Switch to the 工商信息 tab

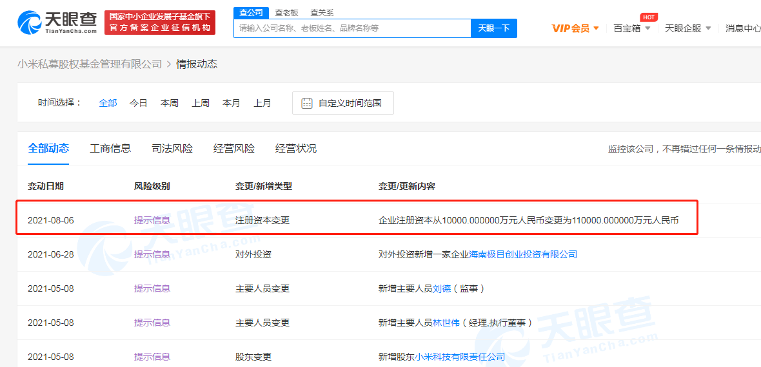pos(110,148)
